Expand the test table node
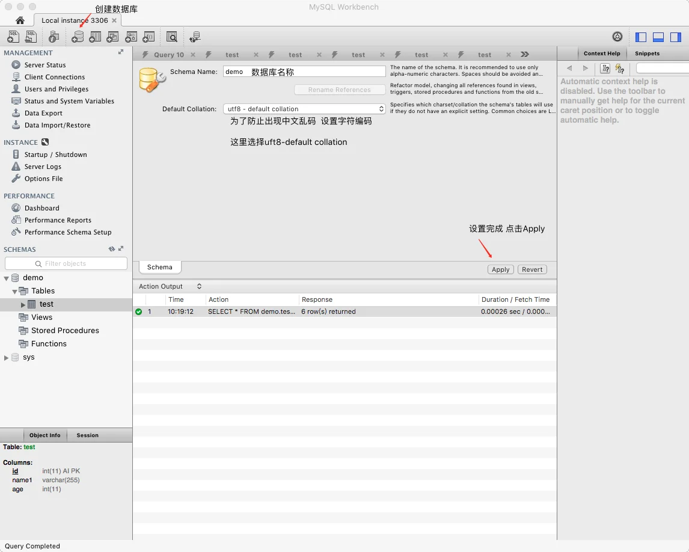The image size is (689, 552). pos(23,305)
